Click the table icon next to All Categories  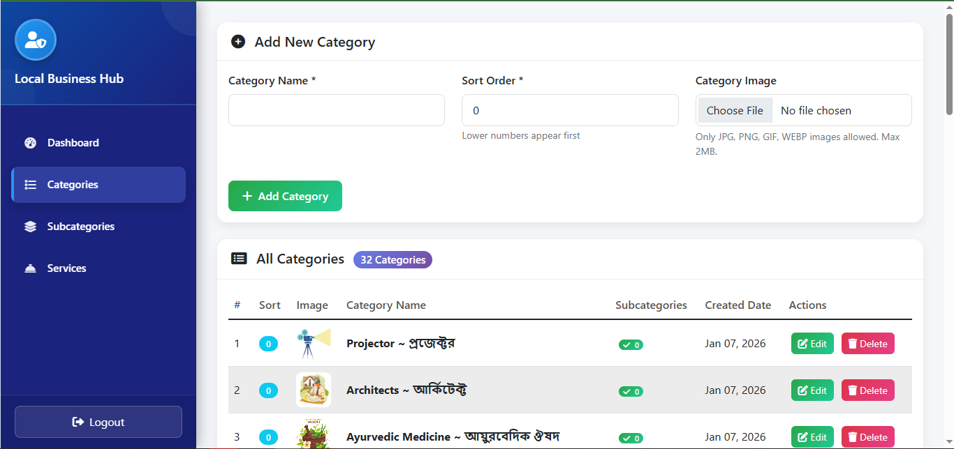239,258
